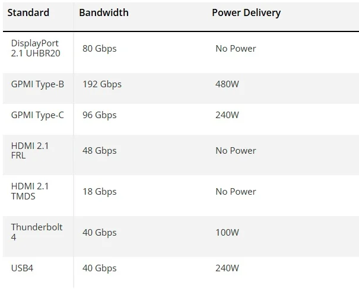
Task: Select the 96 Gbps bandwidth value
Action: [99, 115]
